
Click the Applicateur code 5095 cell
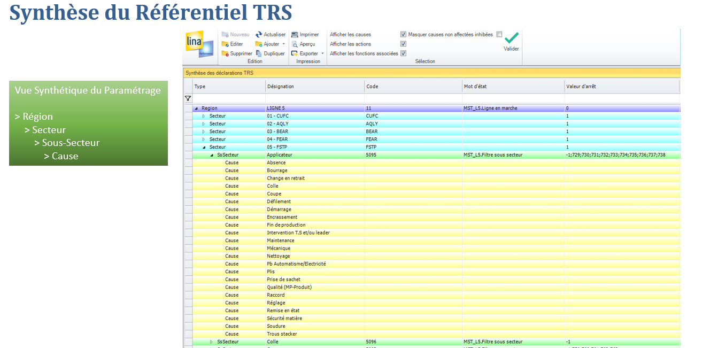click(x=413, y=155)
